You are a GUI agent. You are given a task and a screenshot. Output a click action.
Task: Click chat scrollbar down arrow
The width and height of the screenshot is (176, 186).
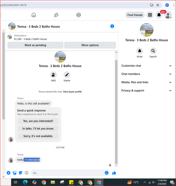[116, 166]
